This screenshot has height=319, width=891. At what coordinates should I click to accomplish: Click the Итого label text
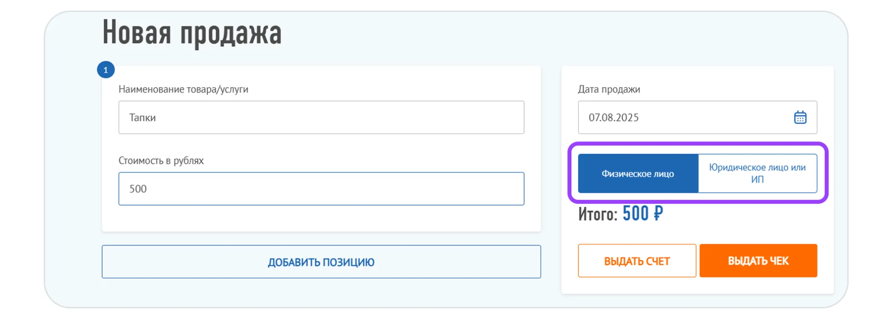coord(597,214)
